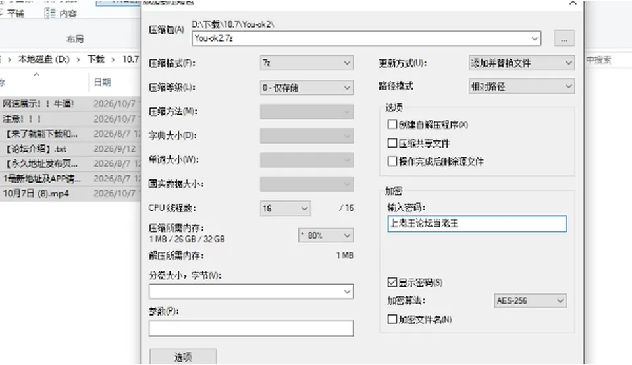
Task: Click the browse '...' button for archive path
Action: point(564,39)
